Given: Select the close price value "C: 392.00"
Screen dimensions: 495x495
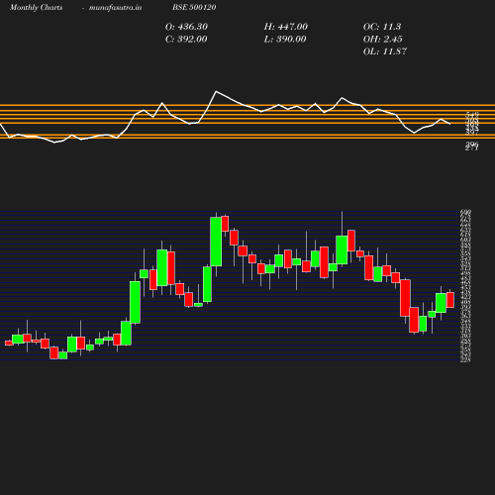Looking at the screenshot, I should pos(186,40).
